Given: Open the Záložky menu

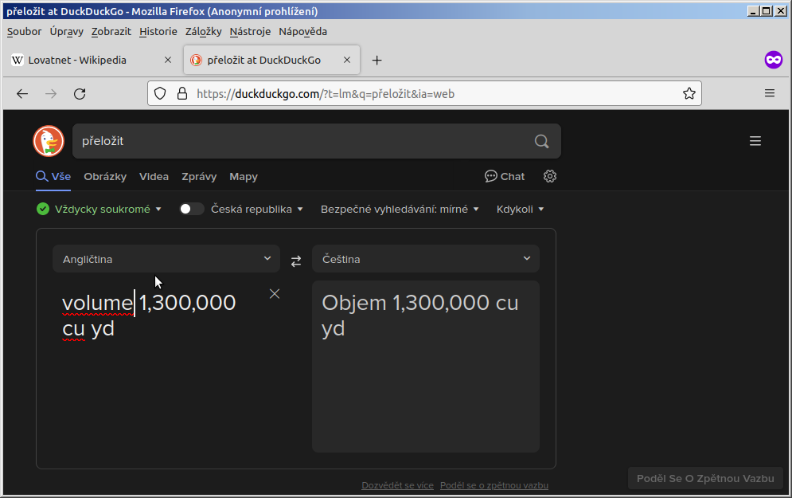Looking at the screenshot, I should point(203,31).
